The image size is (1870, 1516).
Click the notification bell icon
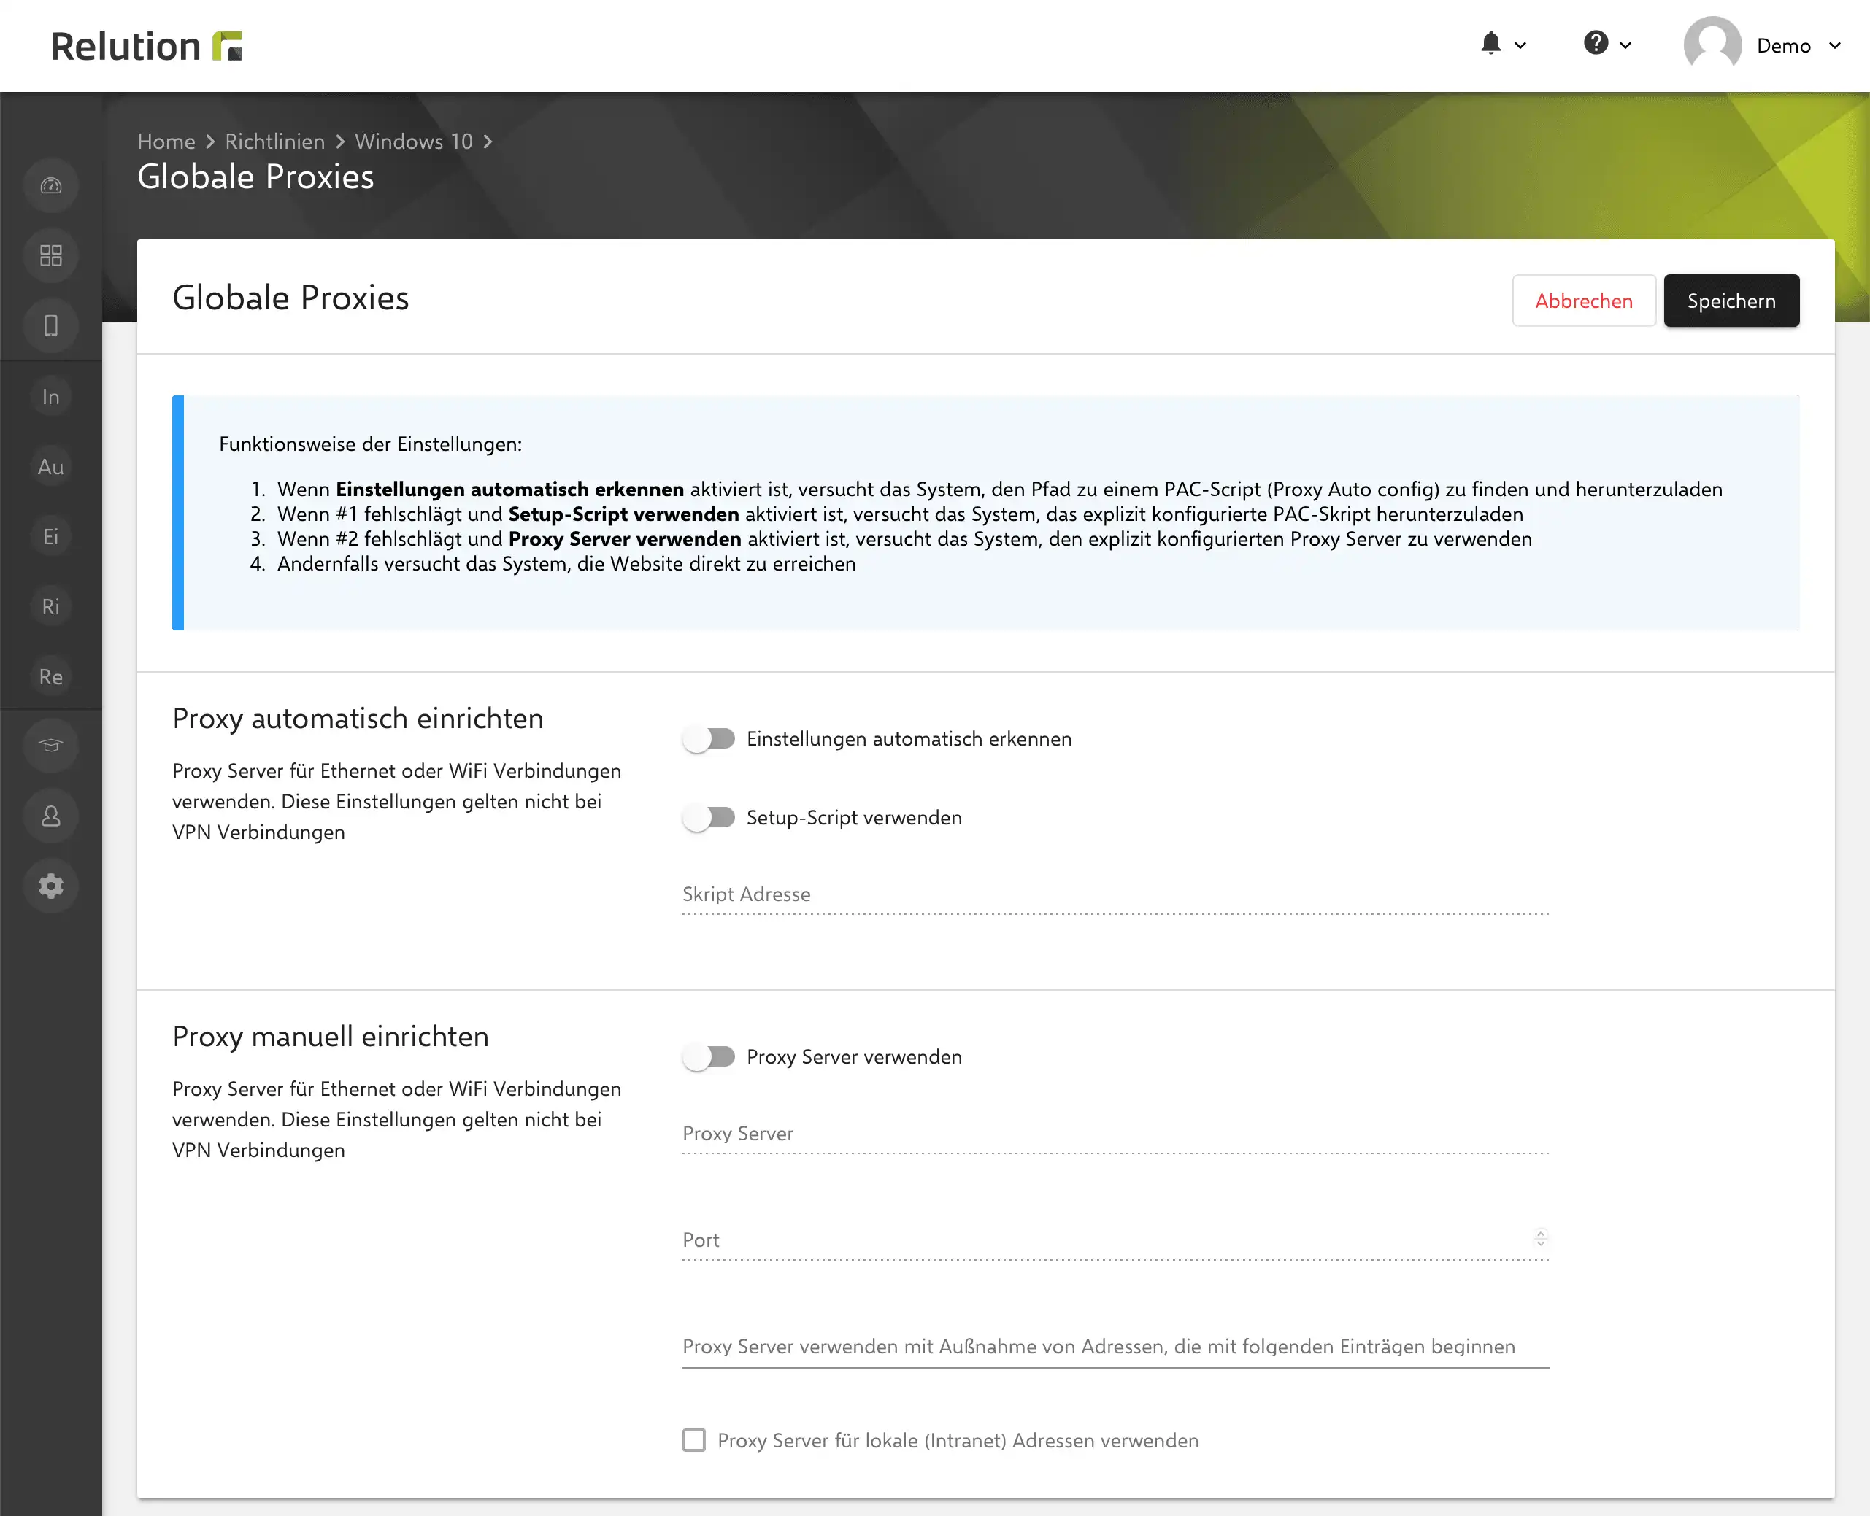point(1490,44)
